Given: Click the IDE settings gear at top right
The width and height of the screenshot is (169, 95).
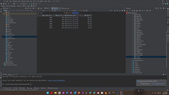Looking at the screenshot, I should (x=165, y=4).
